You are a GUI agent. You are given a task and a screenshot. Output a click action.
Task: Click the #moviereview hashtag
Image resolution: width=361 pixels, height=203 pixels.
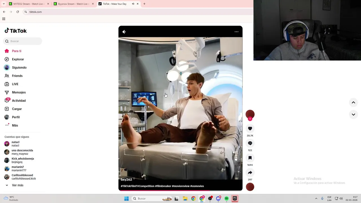click(180, 186)
